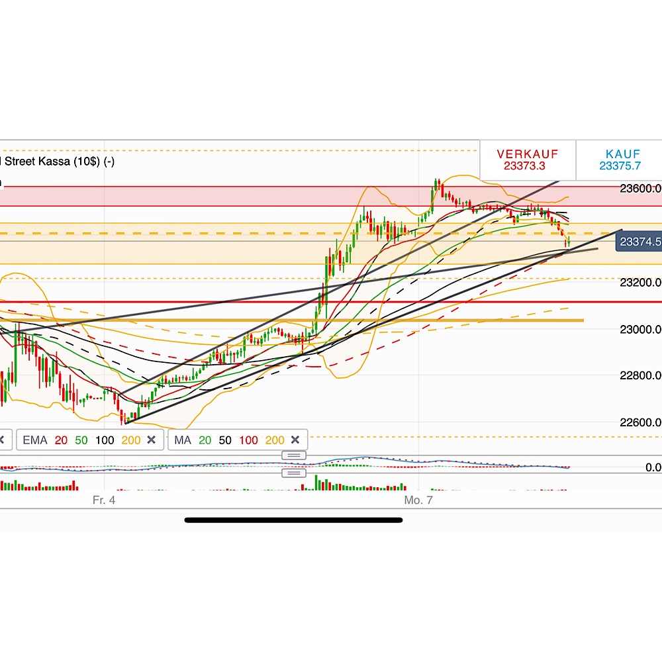
Task: Click the current price tag showing 23374.5
Action: click(x=639, y=242)
